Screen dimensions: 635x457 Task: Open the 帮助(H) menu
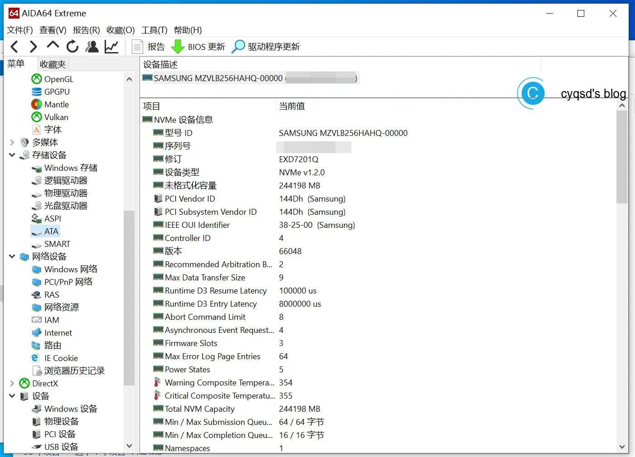[188, 30]
